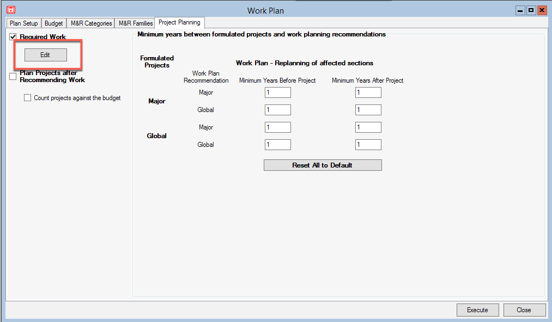Check Count projects against the budget
This screenshot has width=552, height=322.
coord(28,98)
